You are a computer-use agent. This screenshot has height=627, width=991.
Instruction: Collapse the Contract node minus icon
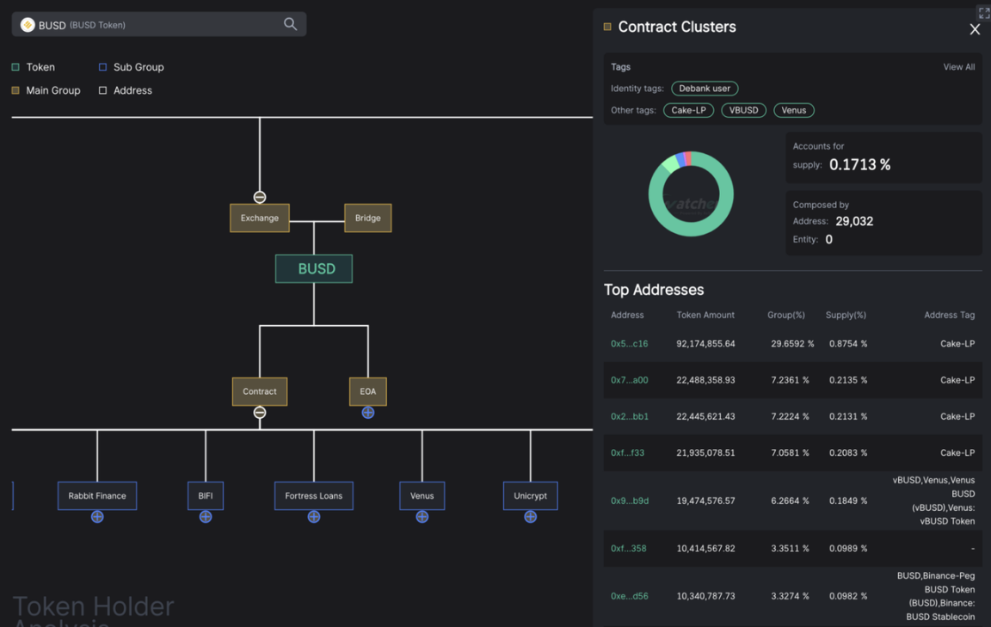[260, 413]
